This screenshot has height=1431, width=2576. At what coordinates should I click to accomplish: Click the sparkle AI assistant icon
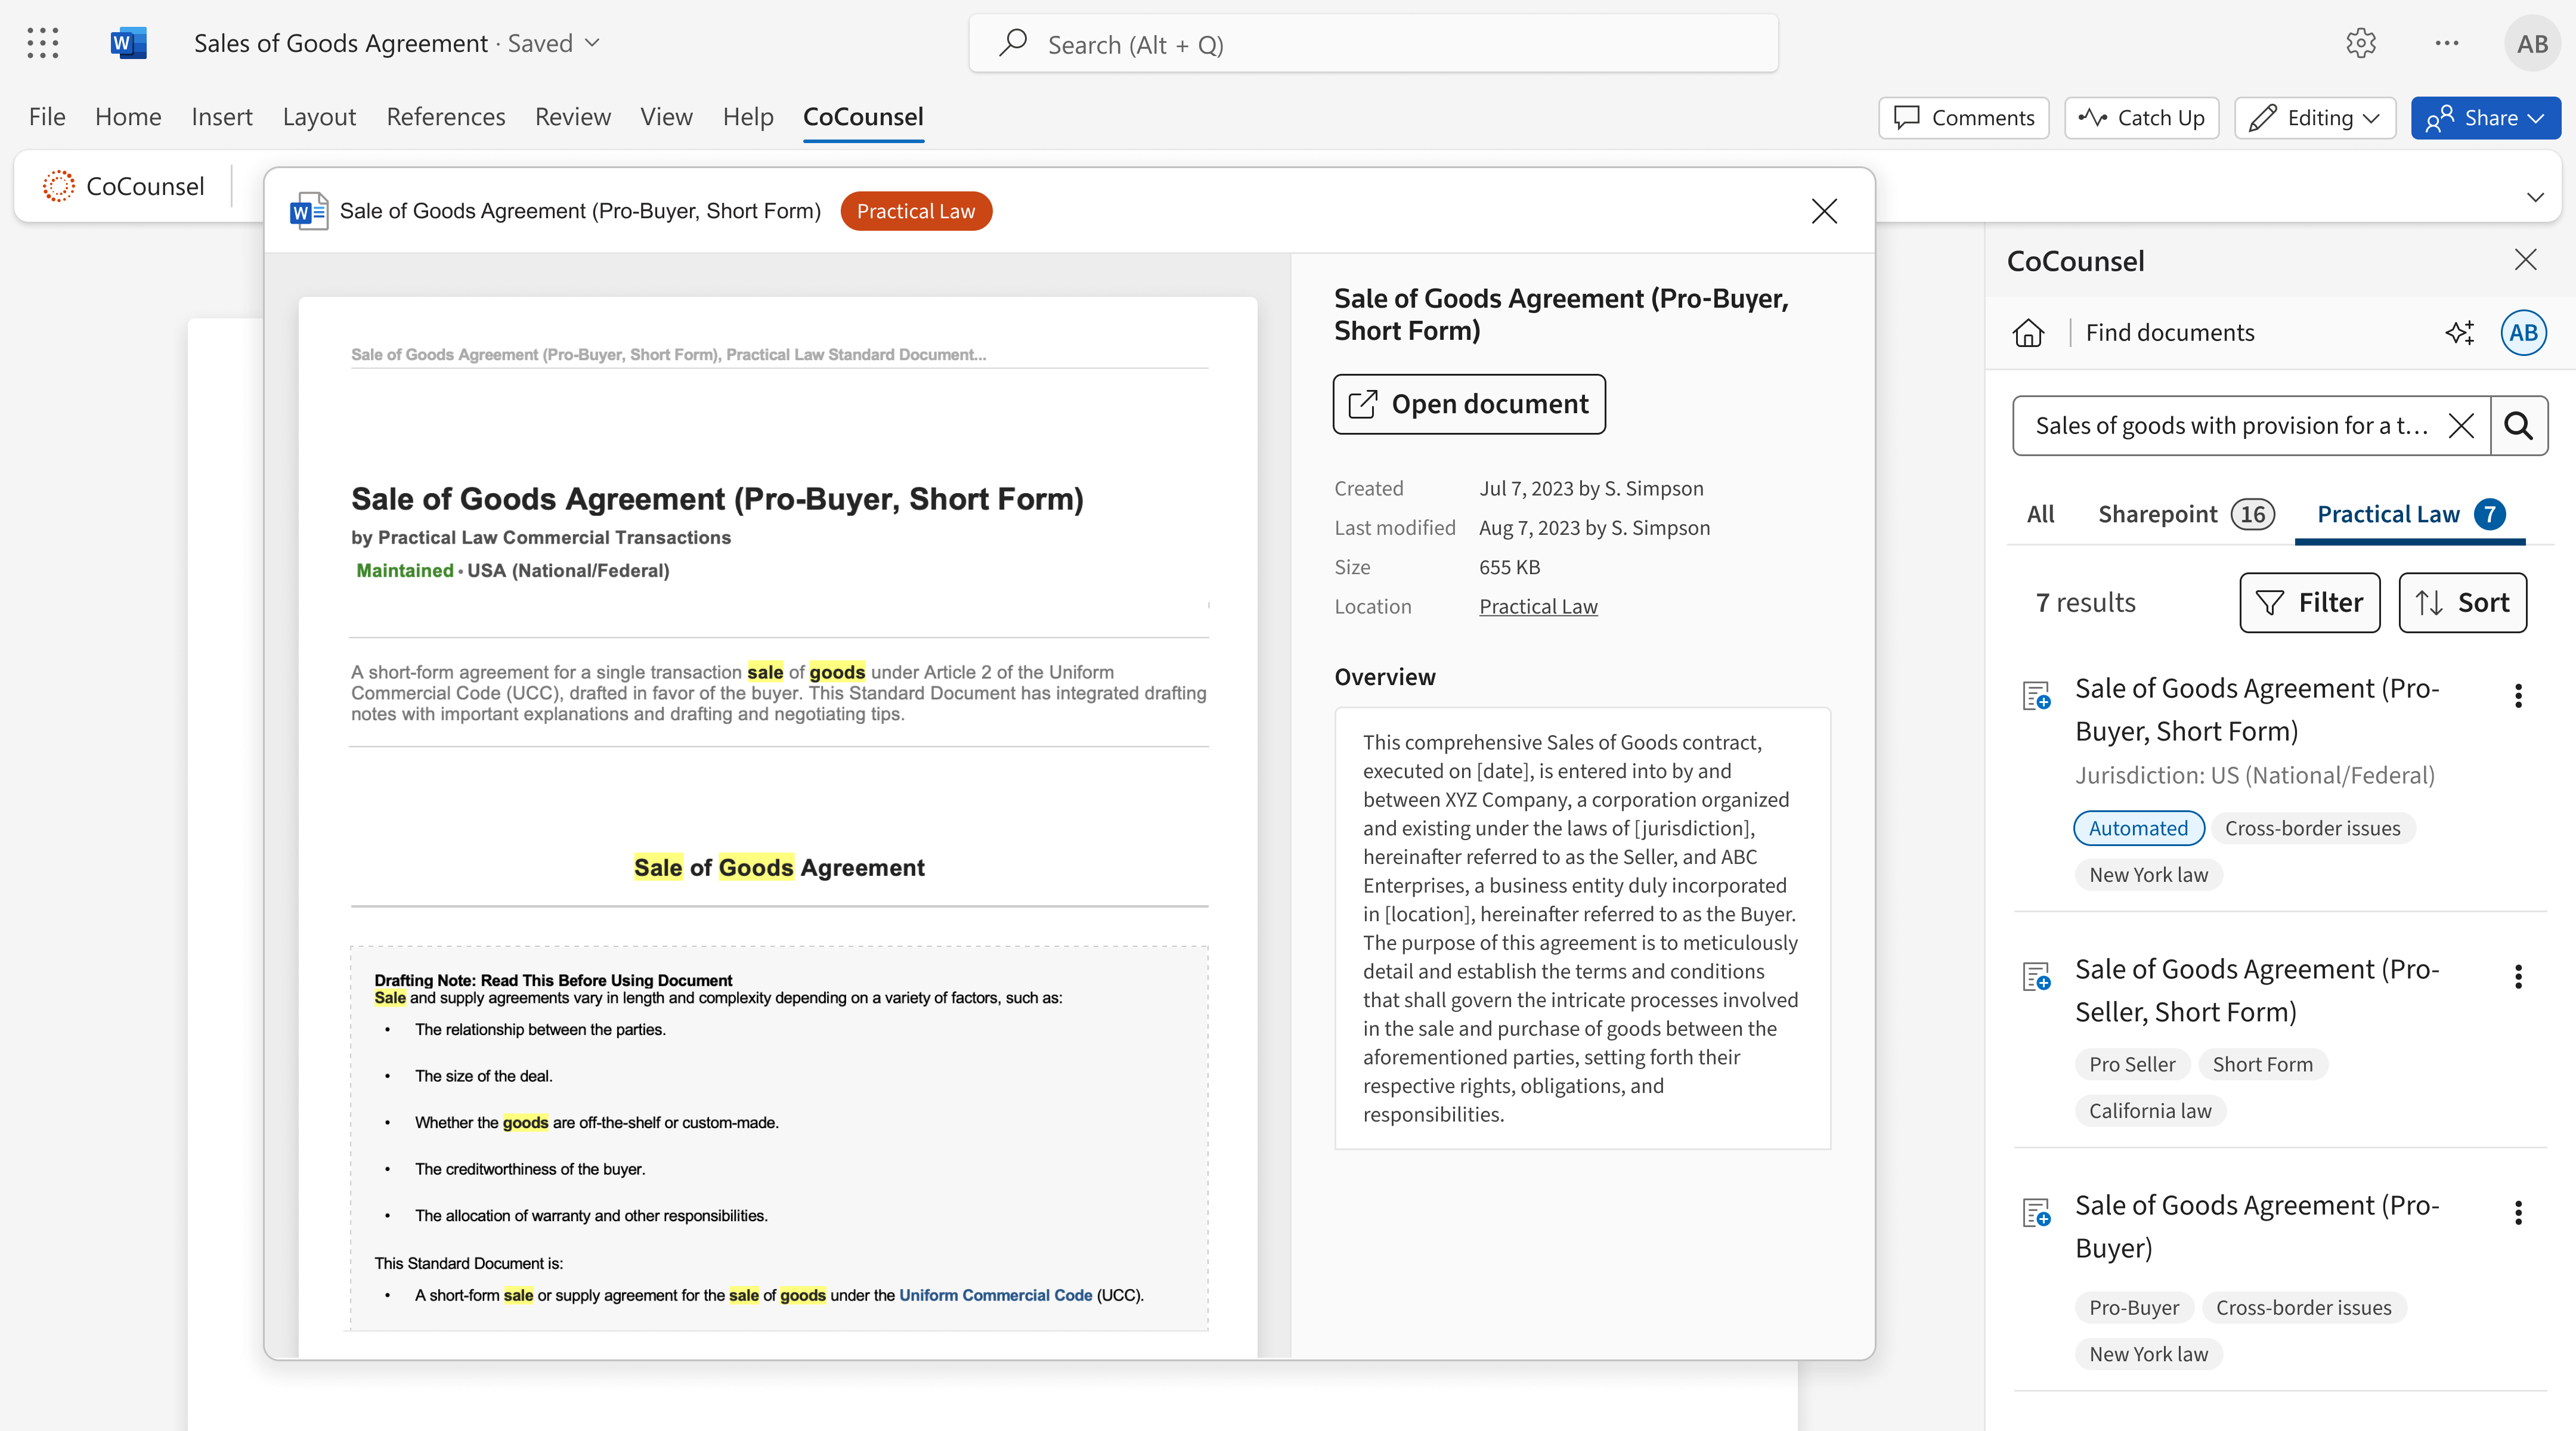2459,333
